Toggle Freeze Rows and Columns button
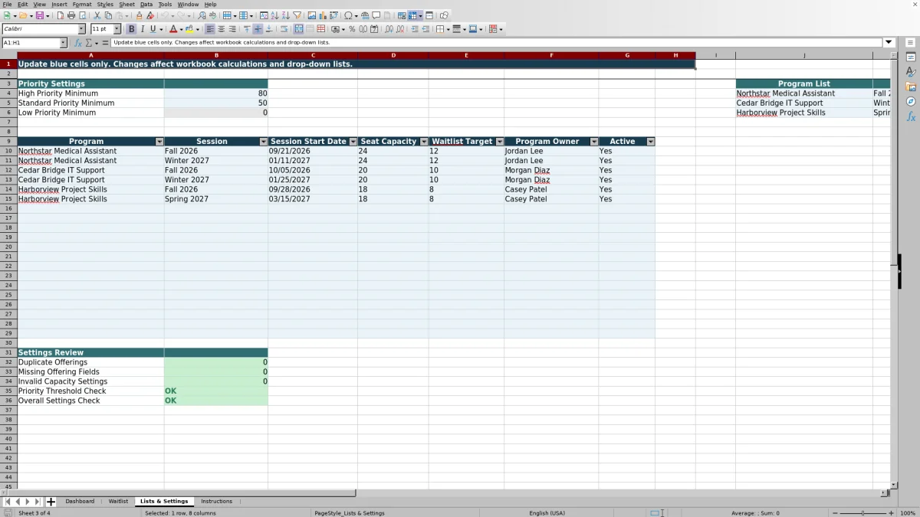Screen dimensions: 920x517 coord(412,15)
